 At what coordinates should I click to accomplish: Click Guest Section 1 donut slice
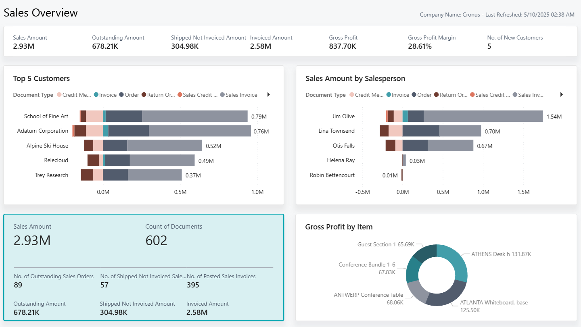424,253
